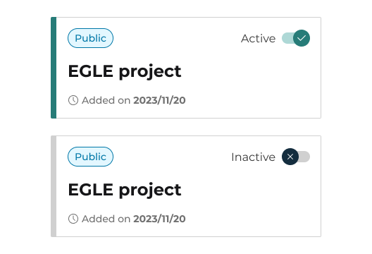Click the light green track of active toggle
Image resolution: width=372 pixels, height=254 pixels.
click(287, 38)
